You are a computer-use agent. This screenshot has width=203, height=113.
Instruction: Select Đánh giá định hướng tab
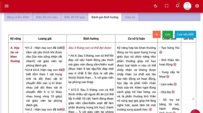(x=105, y=17)
